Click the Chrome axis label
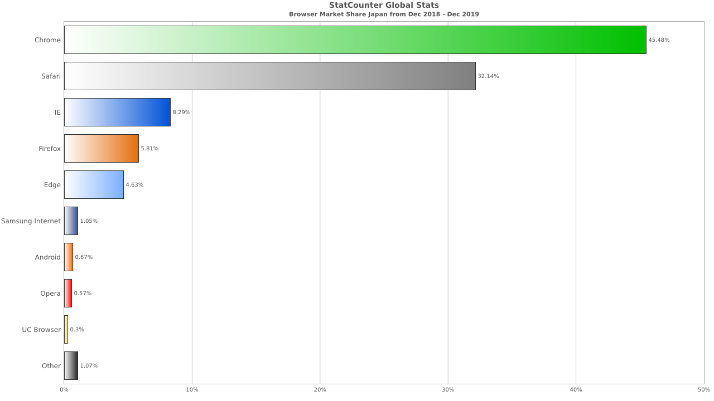Screen dimensions: 714x401 click(47, 40)
